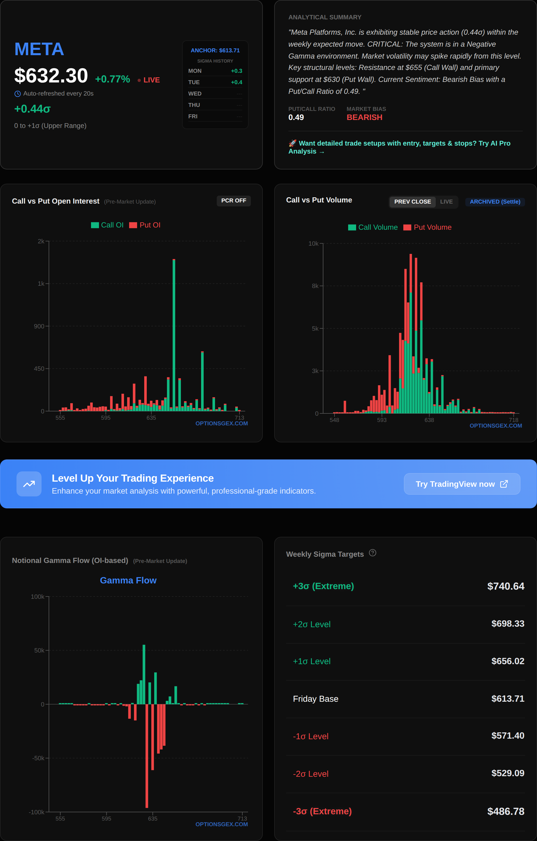Hide Put Volume series via legend
The width and height of the screenshot is (537, 841).
[407, 227]
